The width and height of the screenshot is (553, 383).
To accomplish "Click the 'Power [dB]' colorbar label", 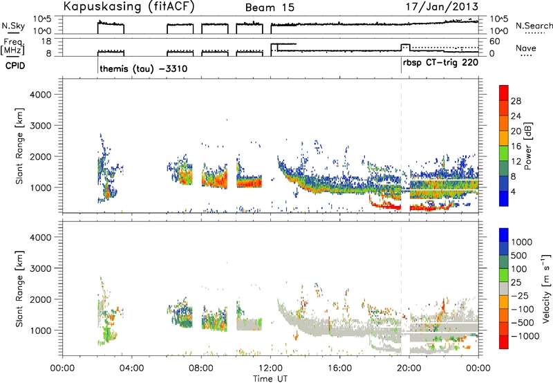I will pyautogui.click(x=527, y=146).
